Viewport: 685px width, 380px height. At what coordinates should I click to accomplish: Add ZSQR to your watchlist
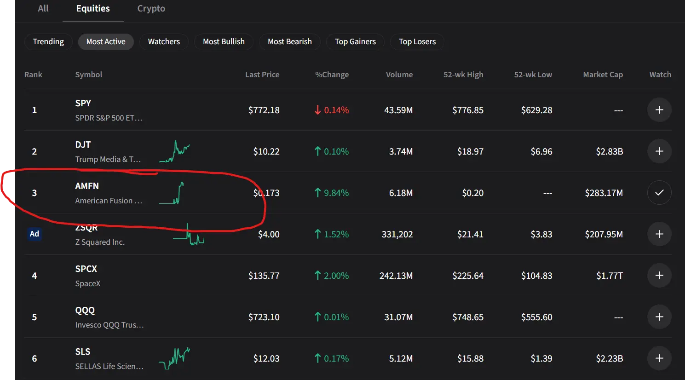(x=659, y=234)
